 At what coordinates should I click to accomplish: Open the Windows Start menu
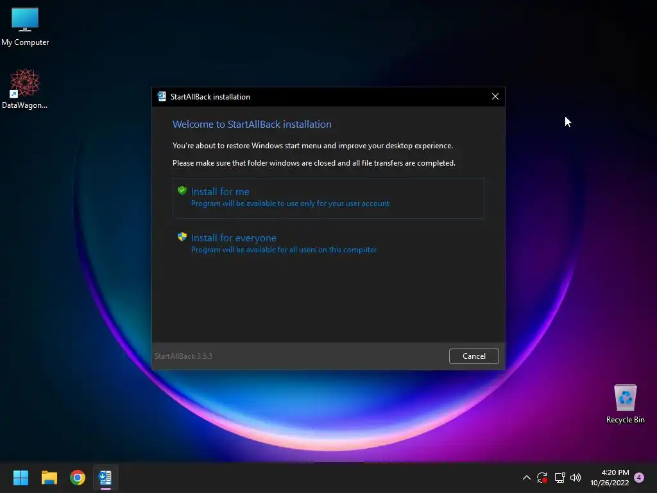[21, 478]
